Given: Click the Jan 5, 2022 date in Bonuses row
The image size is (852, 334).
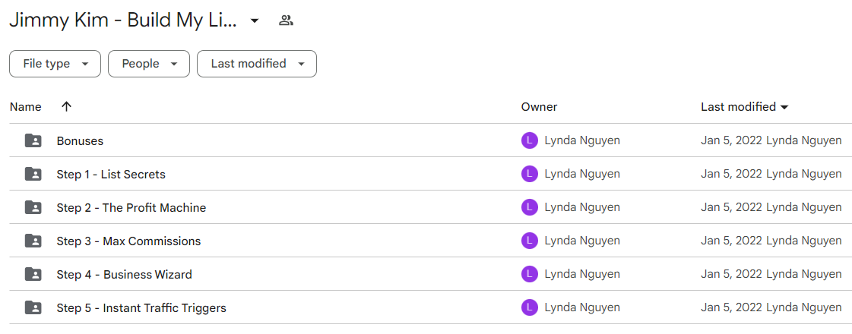Looking at the screenshot, I should pyautogui.click(x=731, y=141).
